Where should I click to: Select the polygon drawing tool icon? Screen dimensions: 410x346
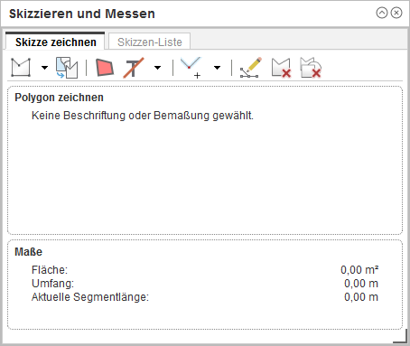tap(21, 68)
